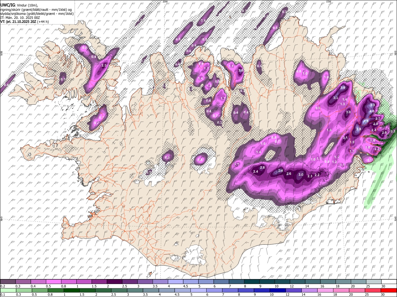Click the '20W' longitude label
Screen dimensions: 397x297
pos(165,2)
